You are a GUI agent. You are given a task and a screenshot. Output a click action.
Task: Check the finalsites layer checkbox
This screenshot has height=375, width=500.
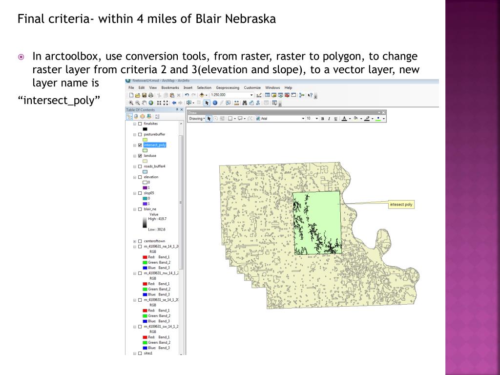pyautogui.click(x=140, y=124)
